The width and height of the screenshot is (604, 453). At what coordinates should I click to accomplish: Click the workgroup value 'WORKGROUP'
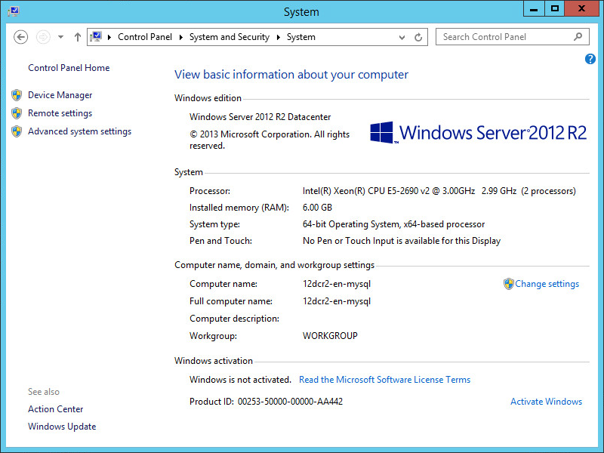tap(330, 336)
